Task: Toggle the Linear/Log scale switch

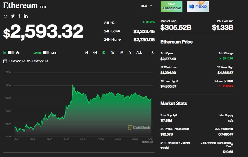Action: [x=46, y=53]
